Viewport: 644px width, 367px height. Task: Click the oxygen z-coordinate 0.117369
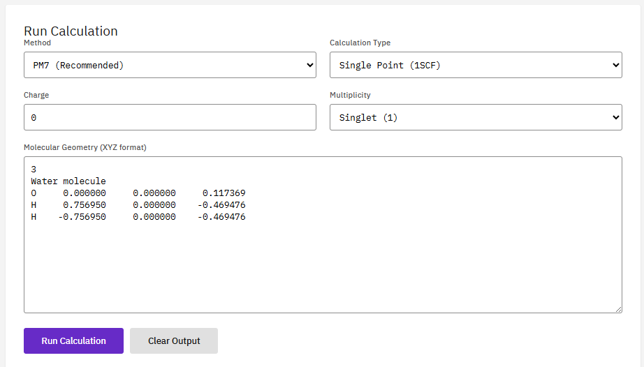click(224, 193)
